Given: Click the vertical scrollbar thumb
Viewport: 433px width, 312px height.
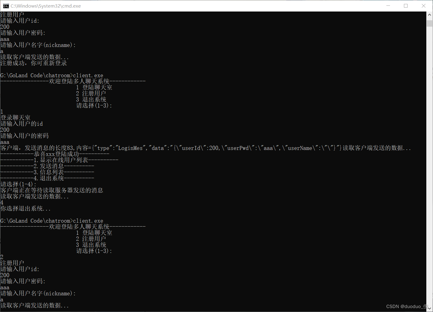Looking at the screenshot, I should click(x=429, y=24).
